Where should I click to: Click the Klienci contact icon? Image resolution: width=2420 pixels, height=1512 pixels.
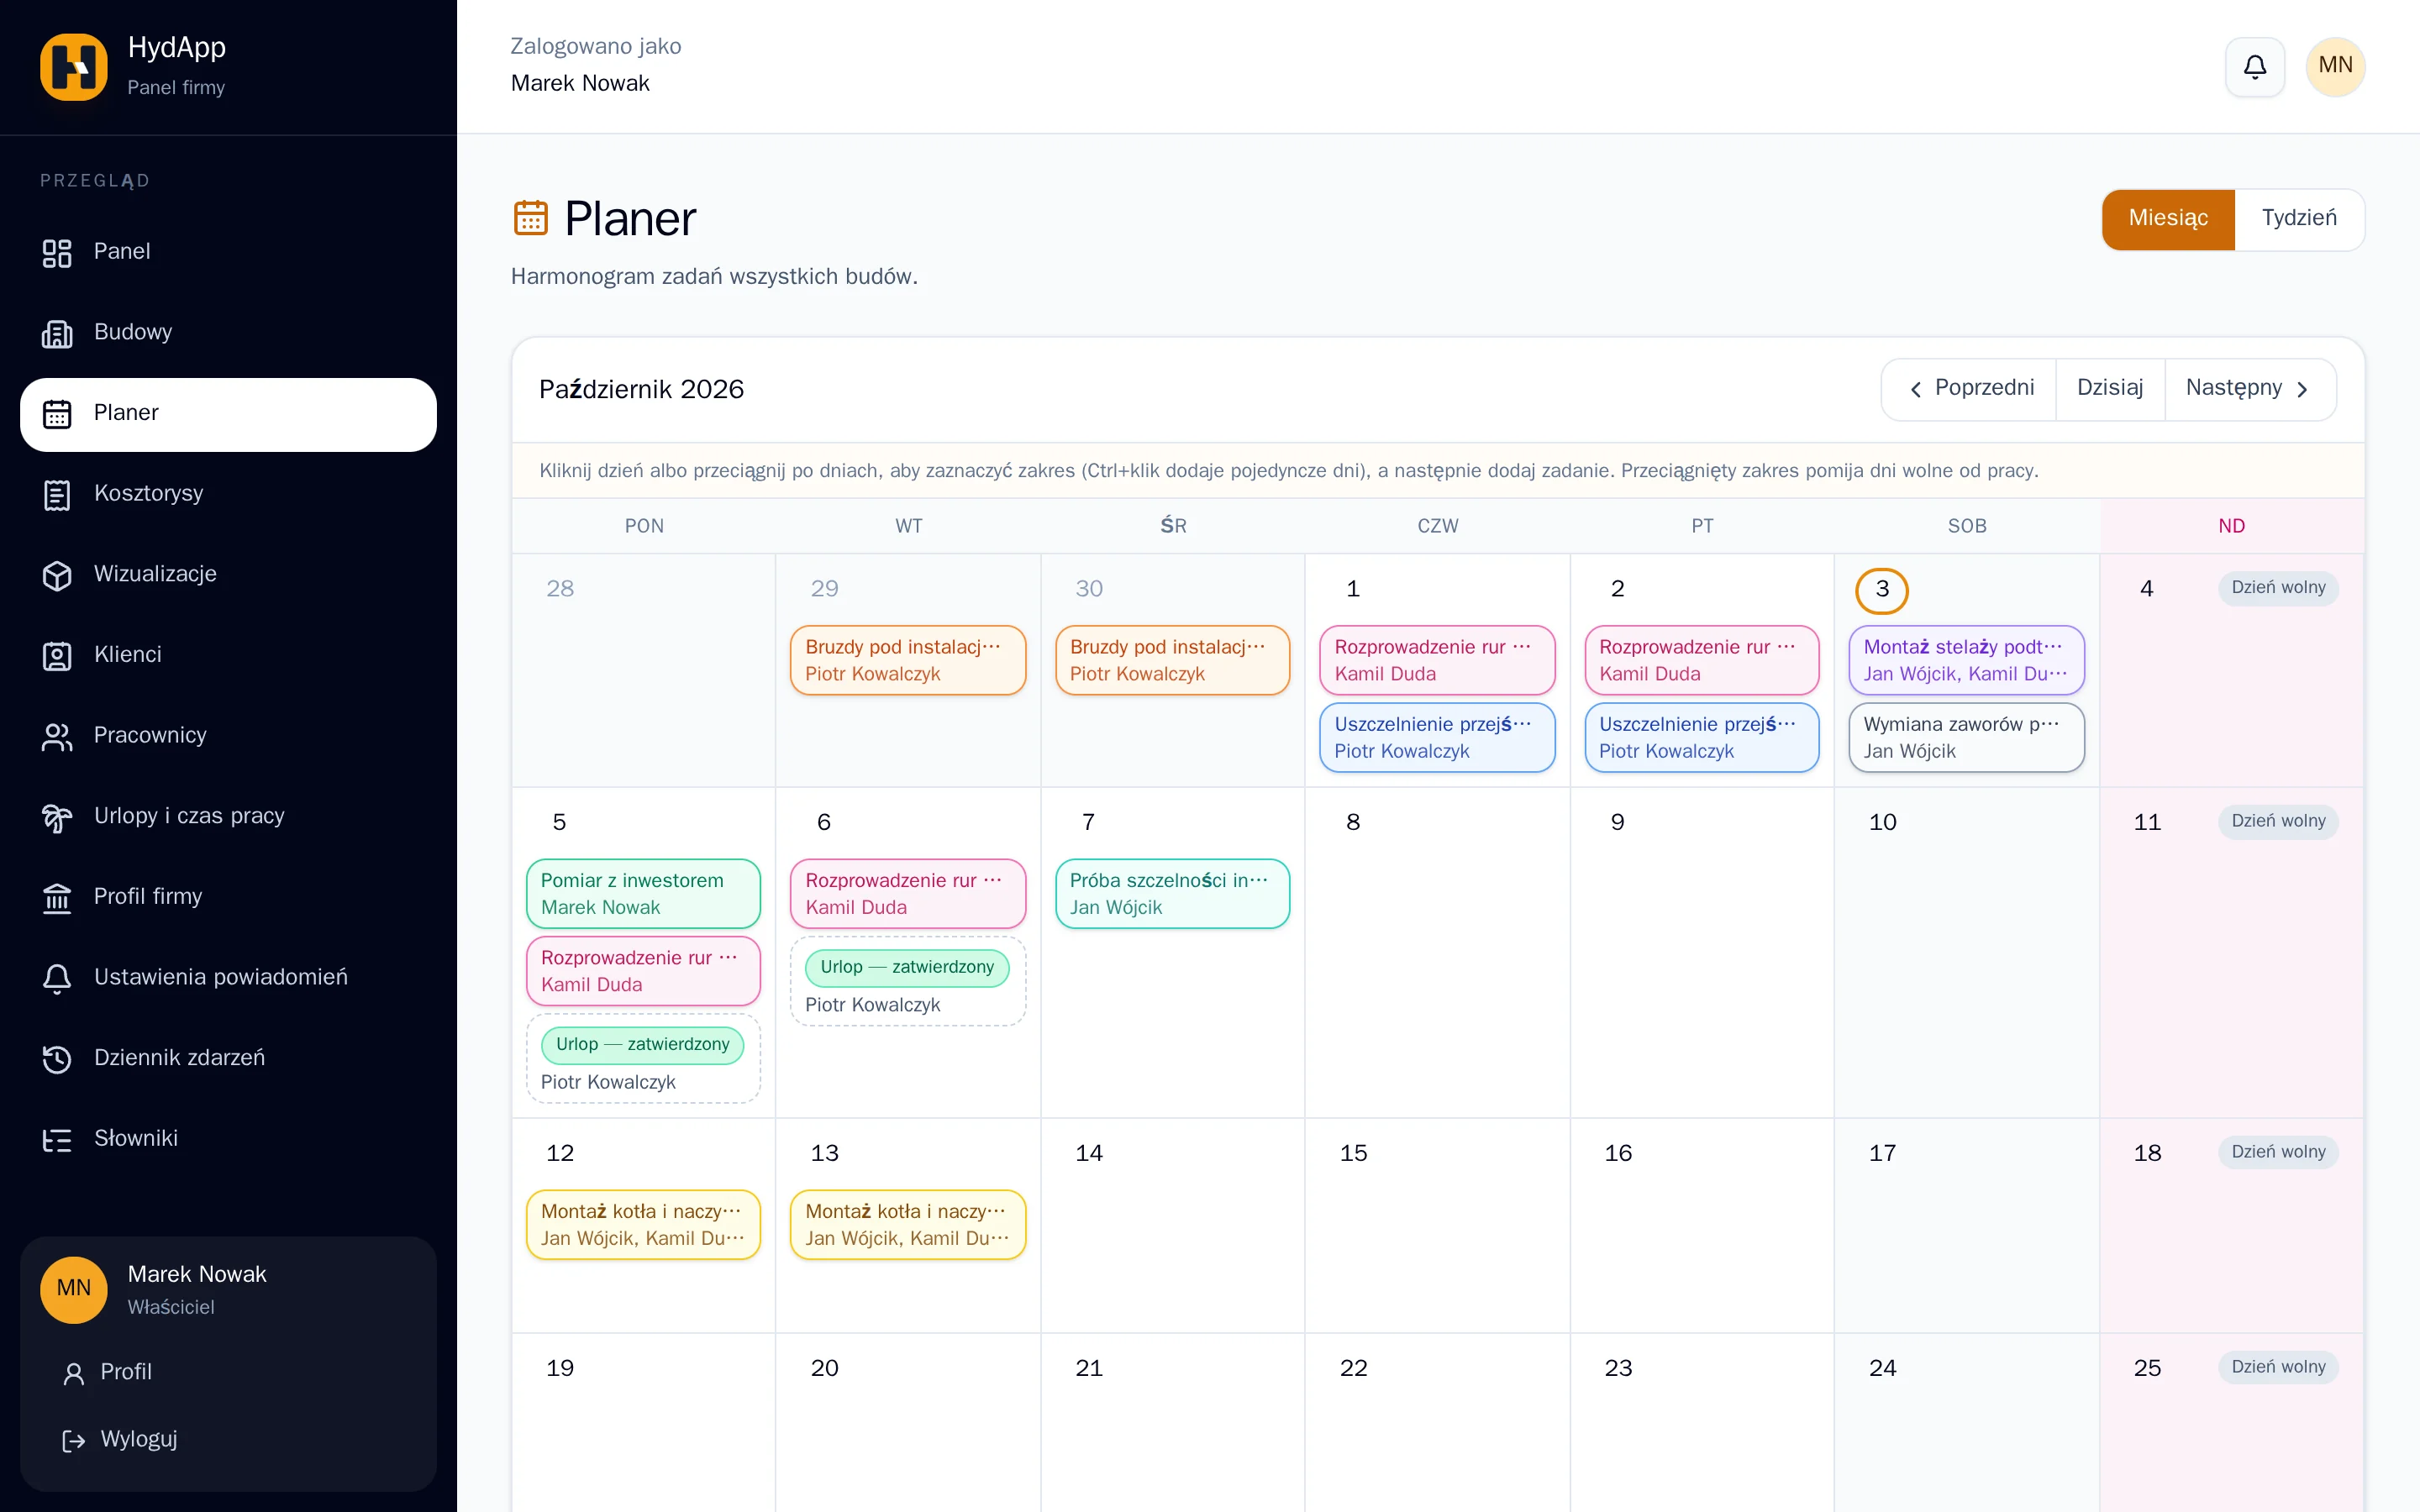click(x=57, y=655)
